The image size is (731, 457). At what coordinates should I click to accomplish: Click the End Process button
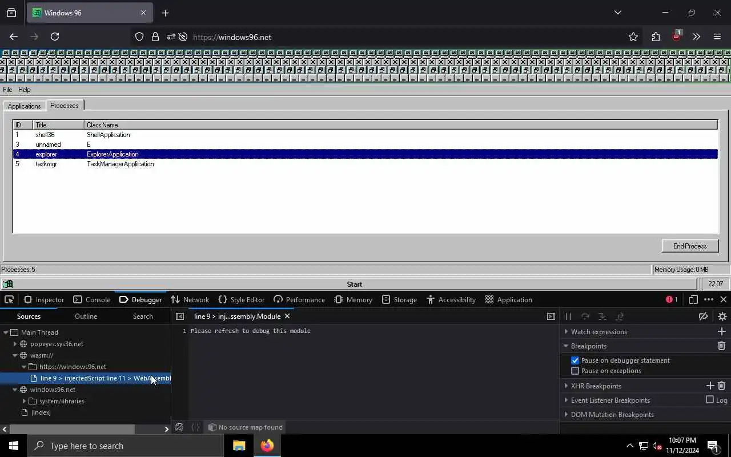coord(690,246)
